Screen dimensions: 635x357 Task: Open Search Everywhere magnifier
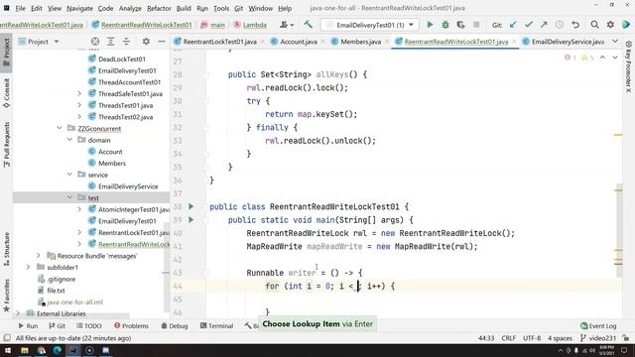tap(594, 25)
